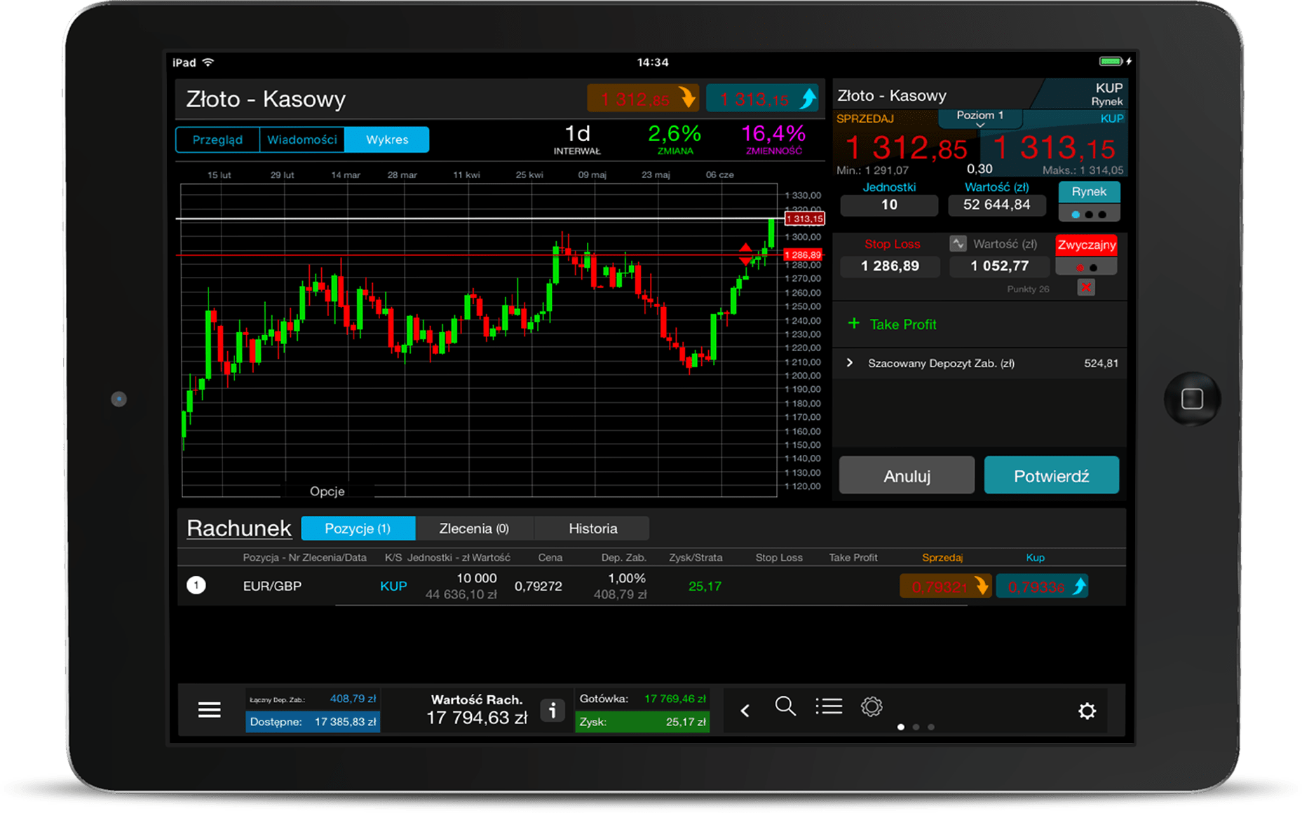Viewport: 1302px width, 813px height.
Task: Tap the Wi-Fi icon in the status bar
Action: pos(208,62)
